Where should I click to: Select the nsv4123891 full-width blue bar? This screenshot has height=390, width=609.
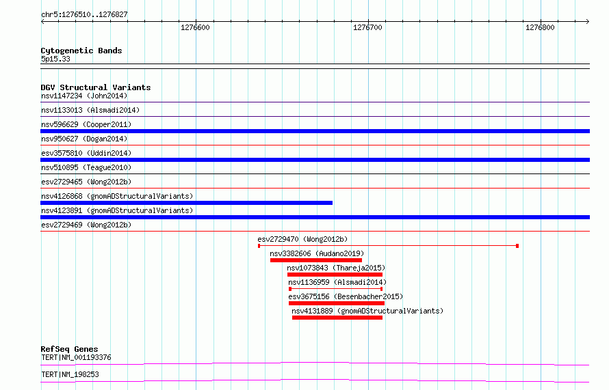(x=315, y=217)
